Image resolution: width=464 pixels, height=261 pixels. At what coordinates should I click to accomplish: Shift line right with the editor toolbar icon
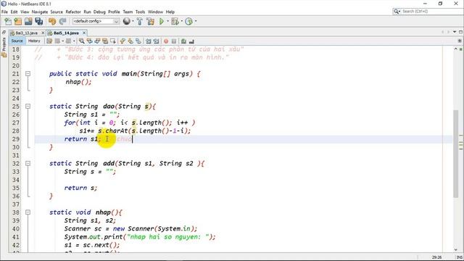point(156,41)
